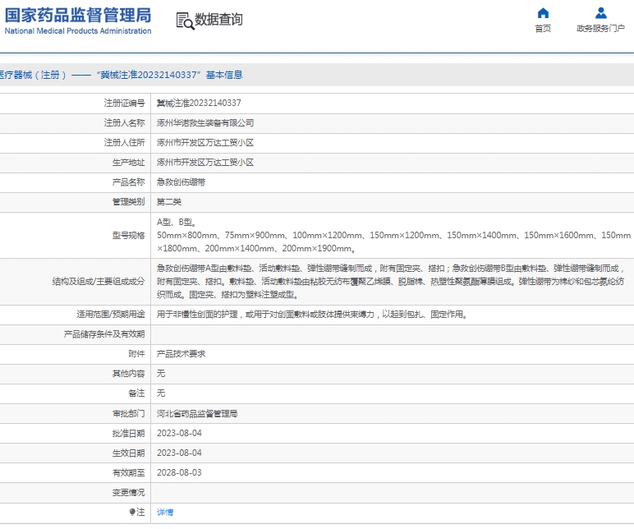Click the 有效期至 date 2028-08-03
The height and width of the screenshot is (529, 634).
179,472
